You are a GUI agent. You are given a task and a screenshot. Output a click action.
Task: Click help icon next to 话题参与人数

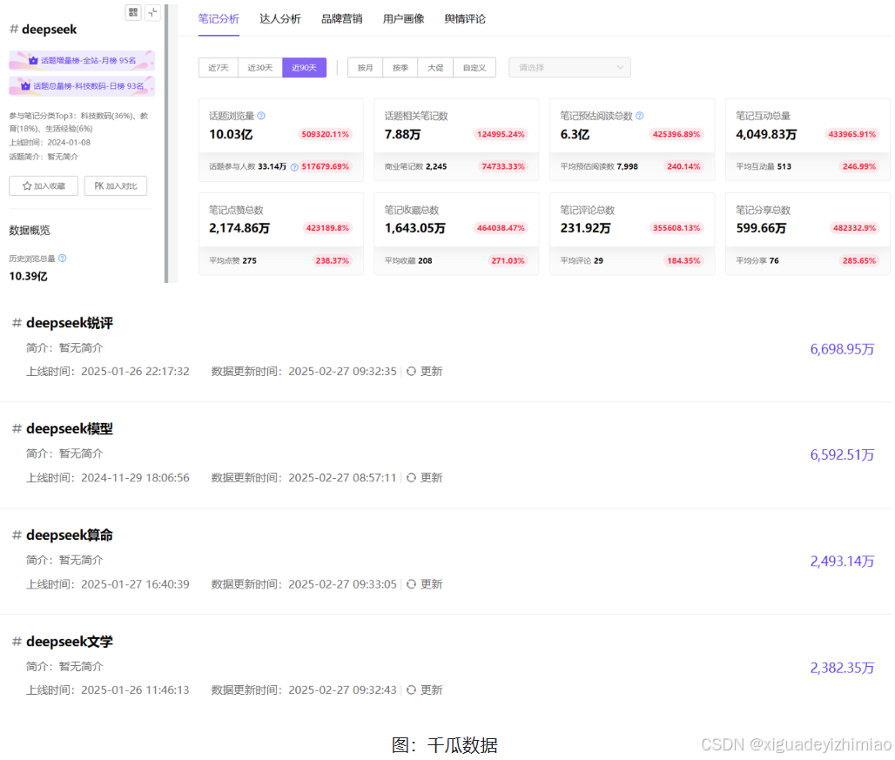294,167
